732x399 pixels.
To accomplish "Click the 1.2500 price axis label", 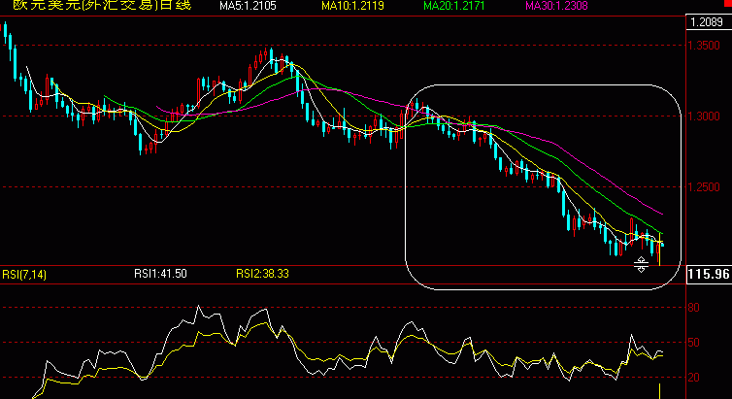I will (x=705, y=187).
